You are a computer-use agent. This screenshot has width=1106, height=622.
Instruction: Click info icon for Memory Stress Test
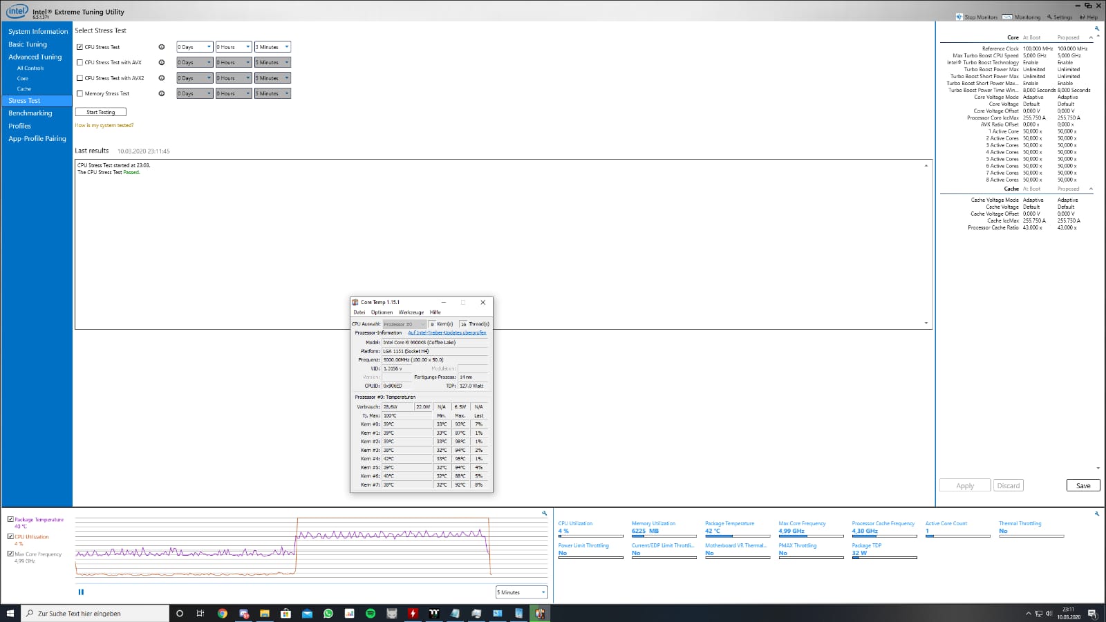[x=162, y=93]
